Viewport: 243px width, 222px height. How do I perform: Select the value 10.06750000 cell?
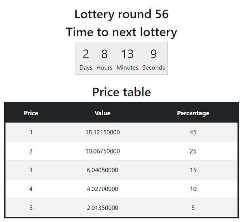click(102, 151)
